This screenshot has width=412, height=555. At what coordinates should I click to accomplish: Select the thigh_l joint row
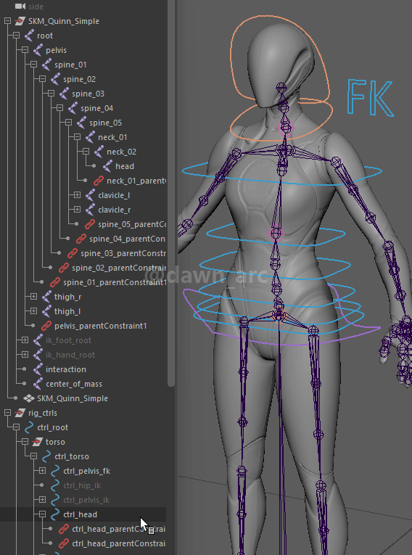pos(67,311)
